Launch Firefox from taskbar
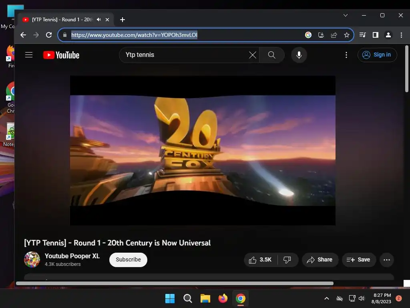This screenshot has height=308, width=410. tap(223, 298)
